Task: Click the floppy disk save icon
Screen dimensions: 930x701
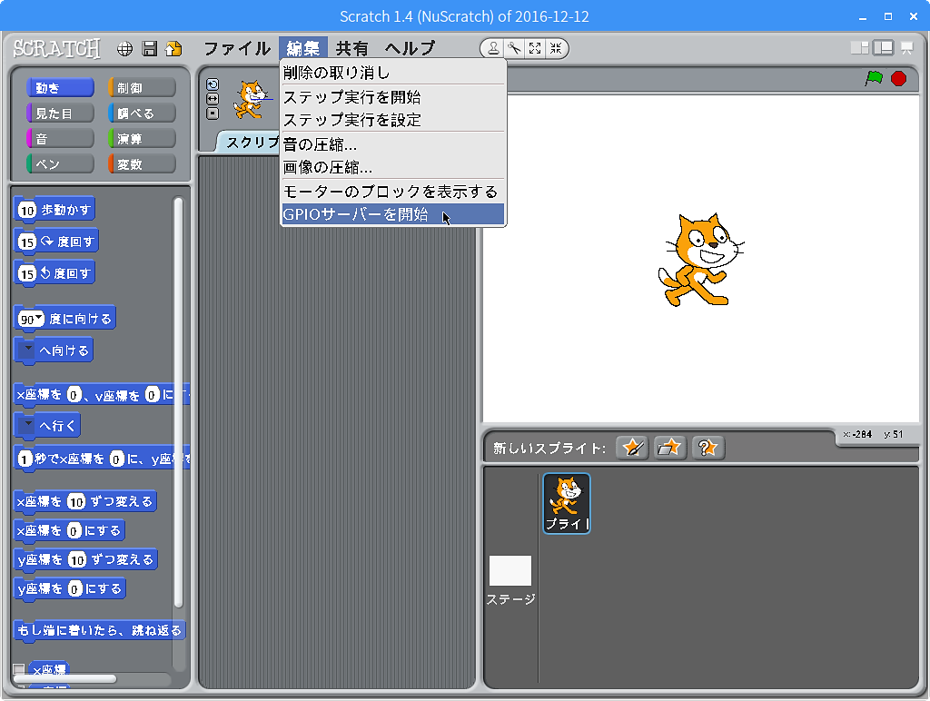Action: [150, 49]
